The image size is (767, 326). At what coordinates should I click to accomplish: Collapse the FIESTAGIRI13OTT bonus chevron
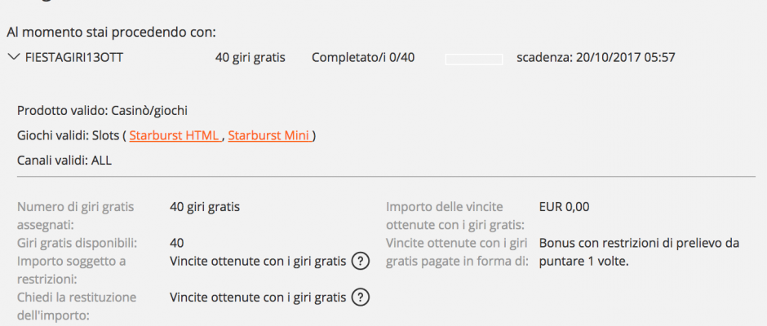[13, 57]
